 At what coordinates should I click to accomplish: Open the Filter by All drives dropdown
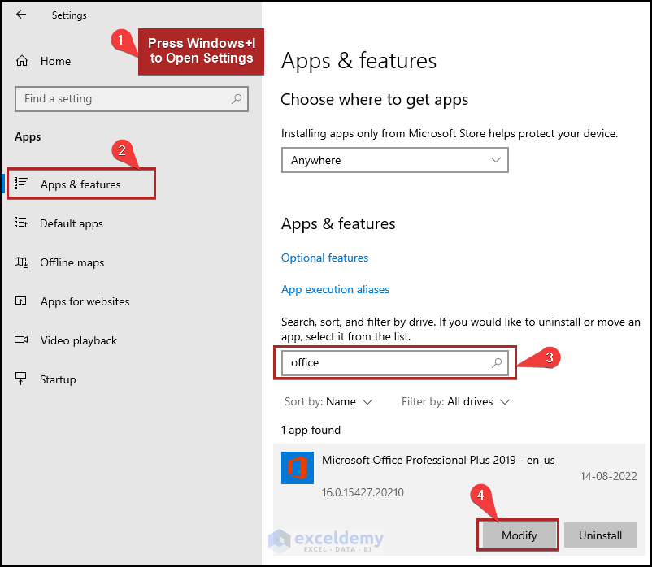(455, 401)
